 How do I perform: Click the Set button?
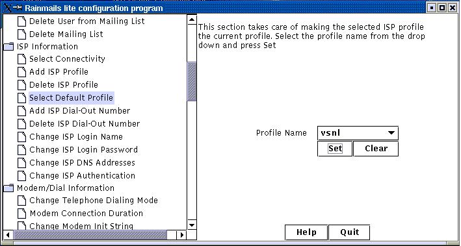click(335, 149)
